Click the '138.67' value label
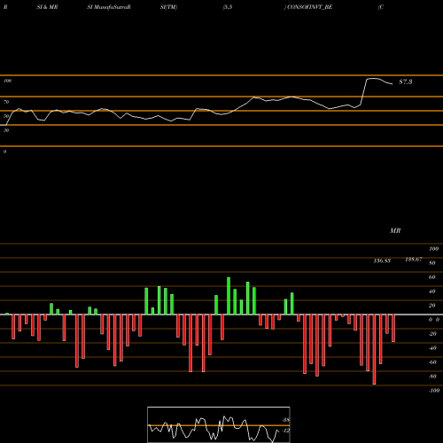443x443 pixels. pyautogui.click(x=414, y=260)
